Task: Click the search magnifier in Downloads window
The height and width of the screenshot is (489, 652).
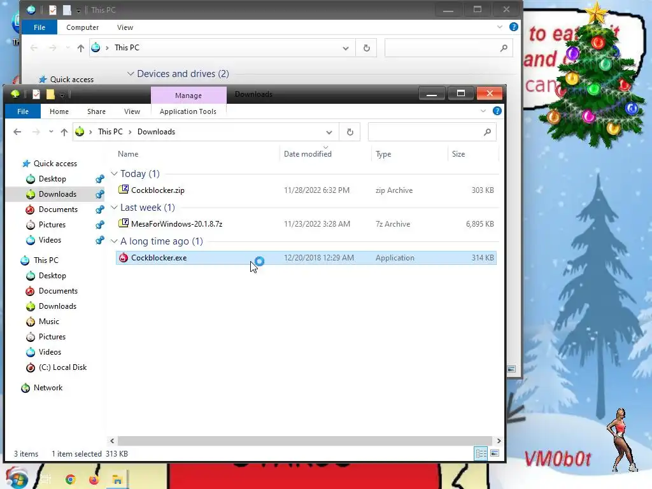Action: point(487,132)
